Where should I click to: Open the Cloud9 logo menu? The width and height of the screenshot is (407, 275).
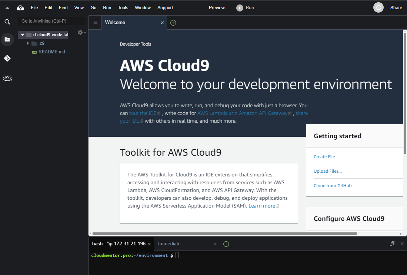coord(20,8)
